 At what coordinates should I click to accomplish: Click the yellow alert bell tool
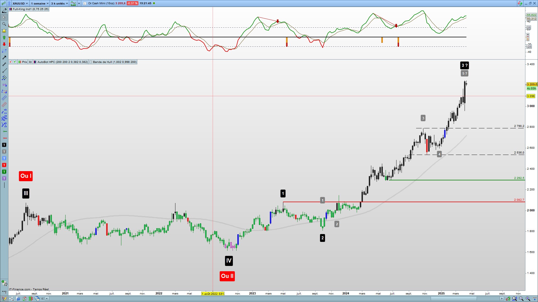click(x=4, y=31)
